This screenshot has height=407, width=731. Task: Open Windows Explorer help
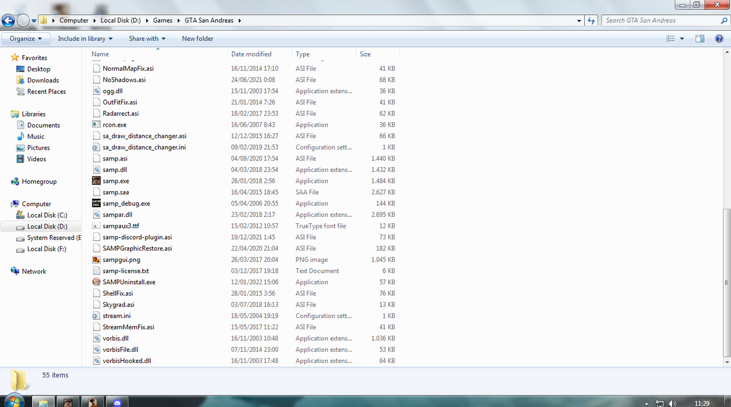[x=720, y=39]
